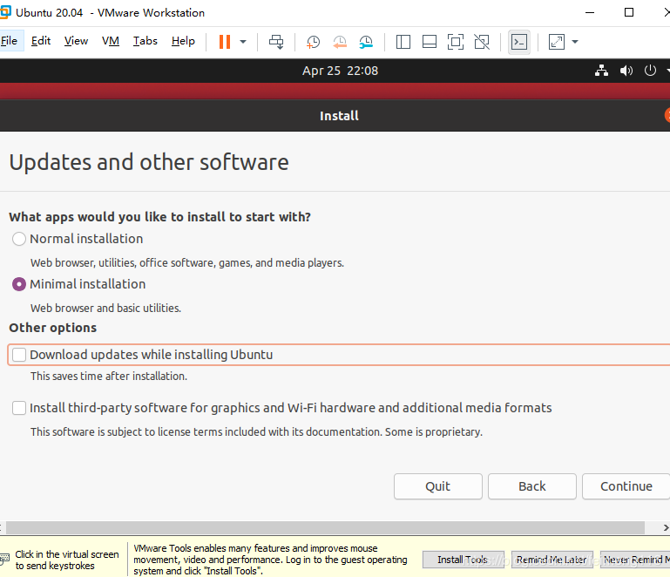Expand the stretch guest dropdown arrow
This screenshot has width=670, height=577.
pos(575,42)
